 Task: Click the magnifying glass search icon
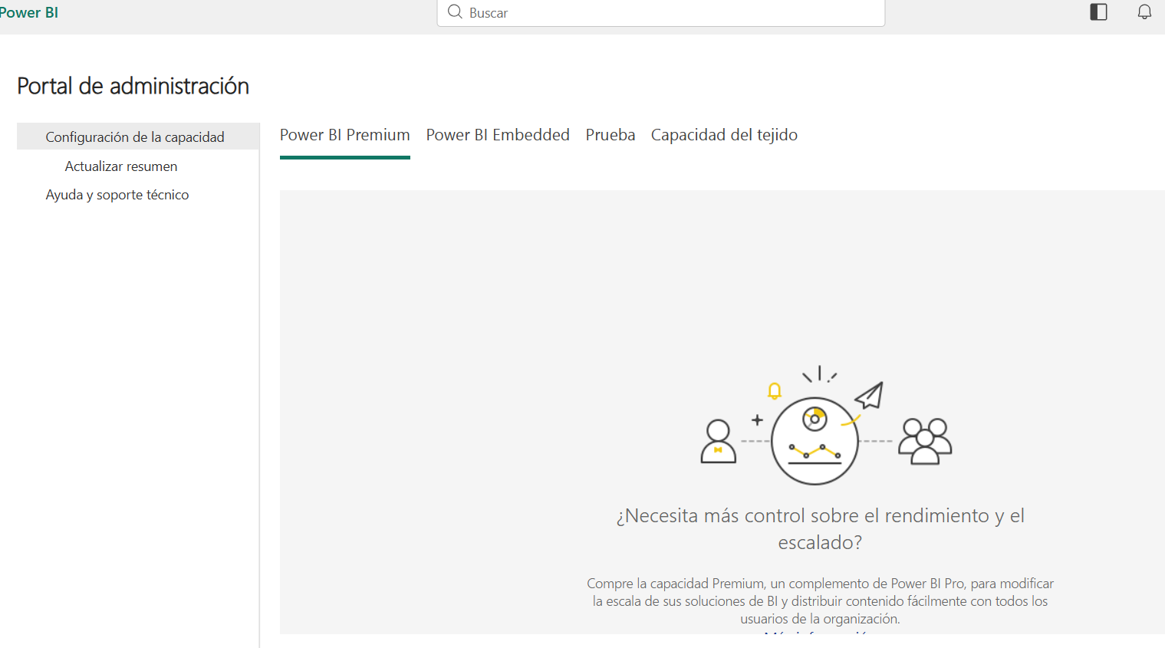pos(455,12)
